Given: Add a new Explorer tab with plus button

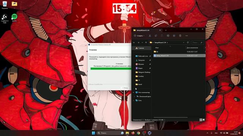Looking at the screenshot, I should [x=166, y=30].
